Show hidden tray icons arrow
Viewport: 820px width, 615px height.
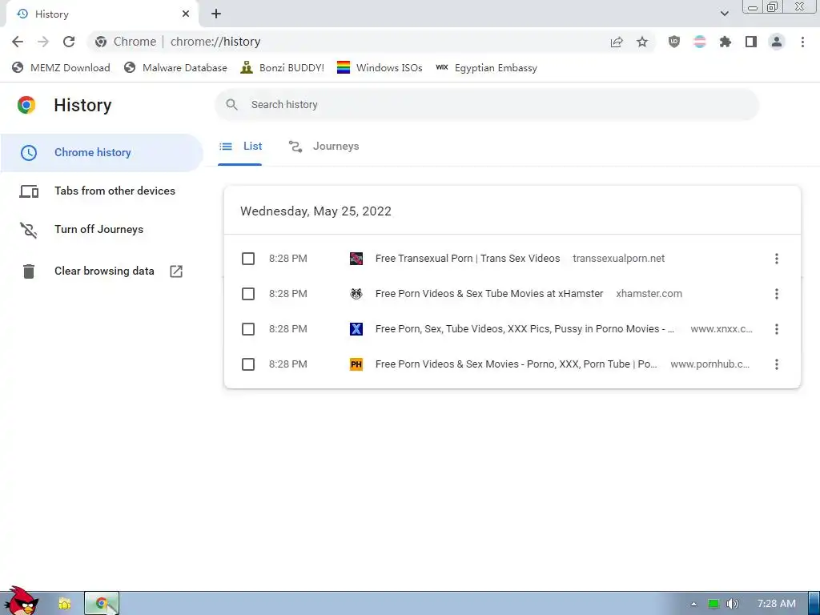(693, 604)
